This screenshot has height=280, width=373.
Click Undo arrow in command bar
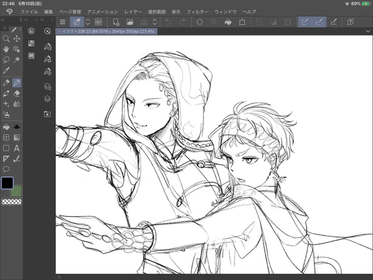[168, 22]
